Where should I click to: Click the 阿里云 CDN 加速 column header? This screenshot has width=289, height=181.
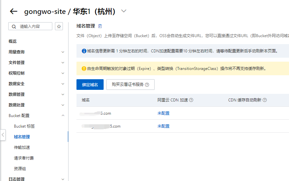pyautogui.click(x=172, y=100)
